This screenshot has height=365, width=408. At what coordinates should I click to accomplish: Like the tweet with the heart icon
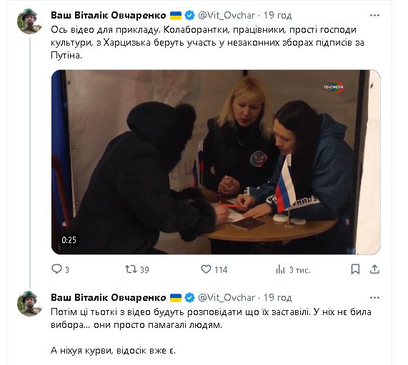pos(206,269)
